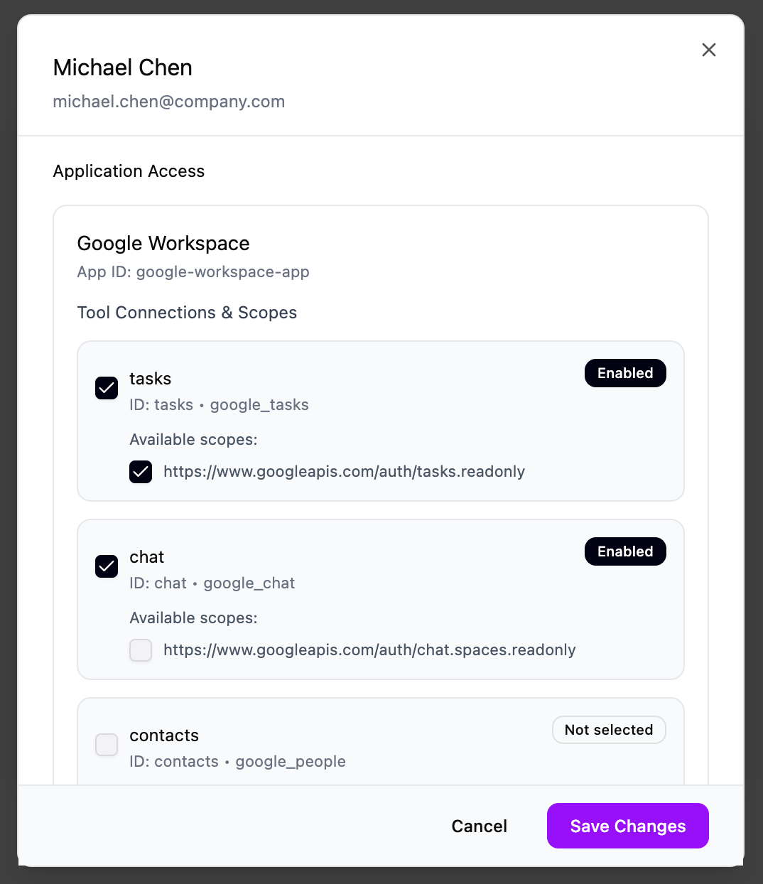Enable the chat.spaces.readonly scope checkbox

click(x=141, y=650)
